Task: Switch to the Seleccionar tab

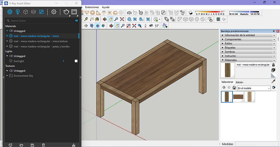Action: [227, 82]
